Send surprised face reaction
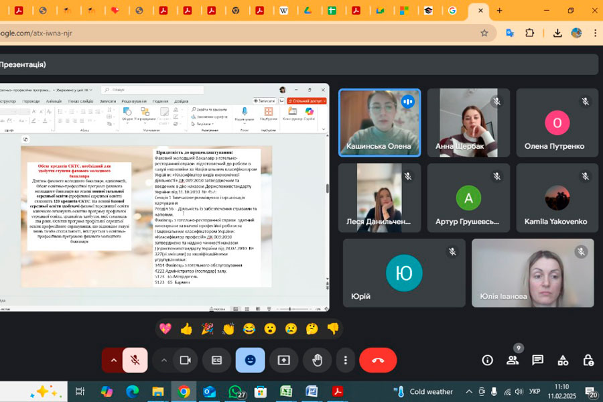This screenshot has width=603, height=402. [x=271, y=328]
